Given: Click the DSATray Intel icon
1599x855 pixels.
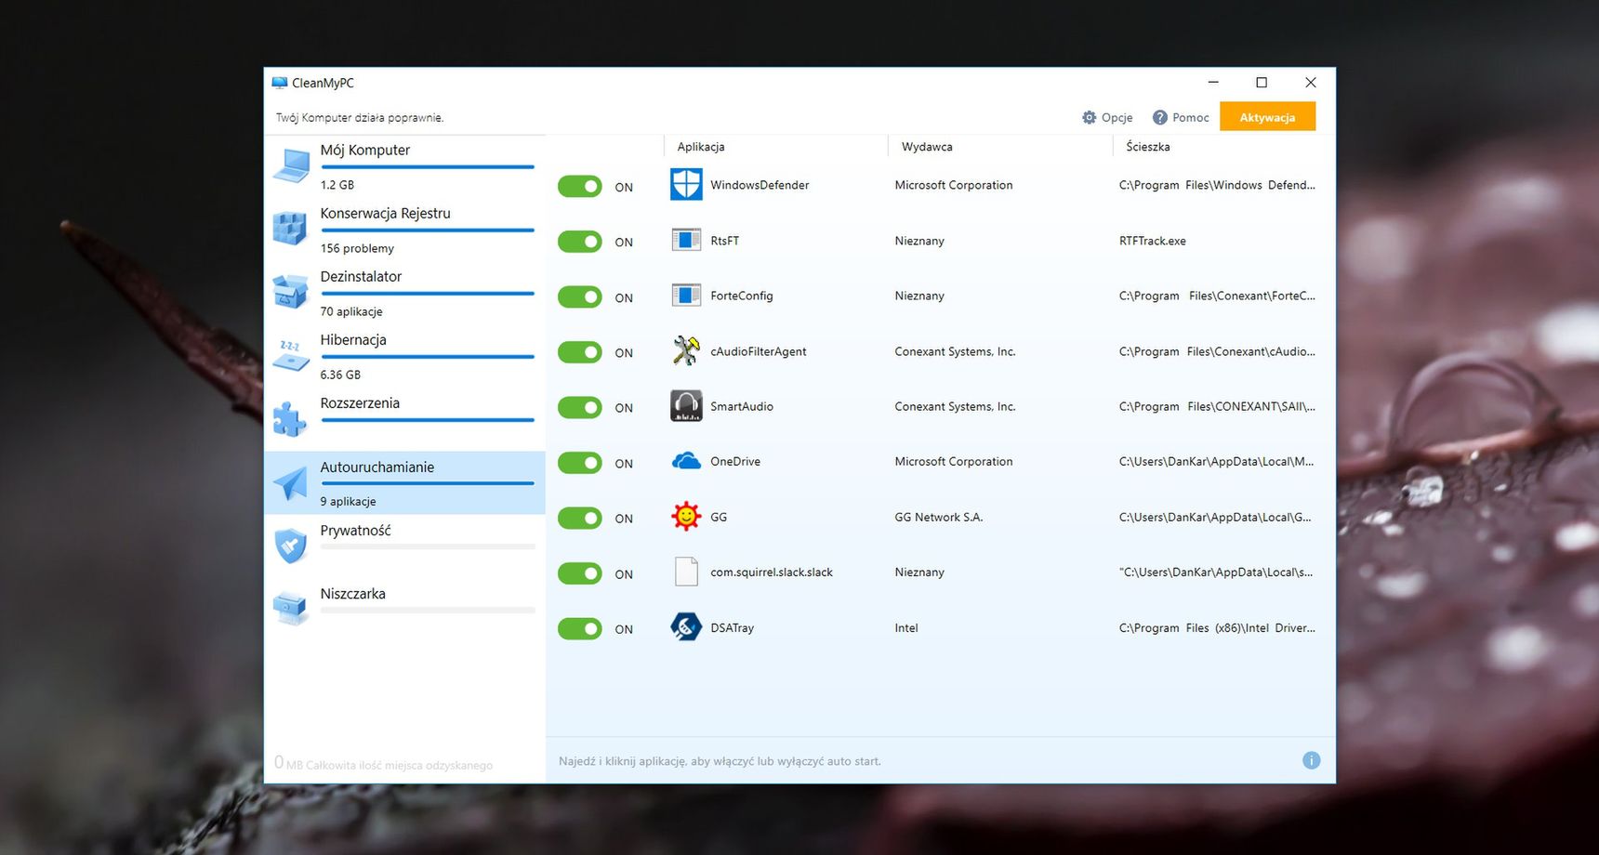Looking at the screenshot, I should [x=686, y=627].
